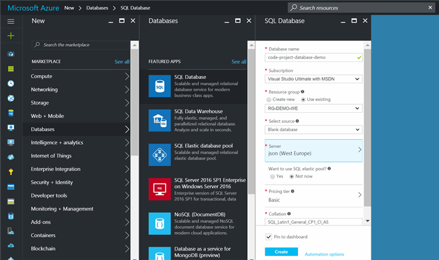Click the green plus New icon

pos(11,36)
